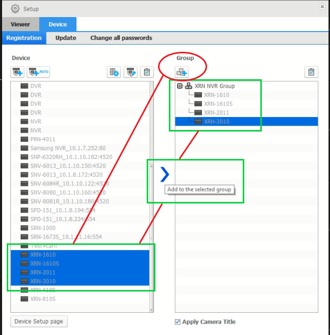Open the device settings gear icon

click(114, 72)
